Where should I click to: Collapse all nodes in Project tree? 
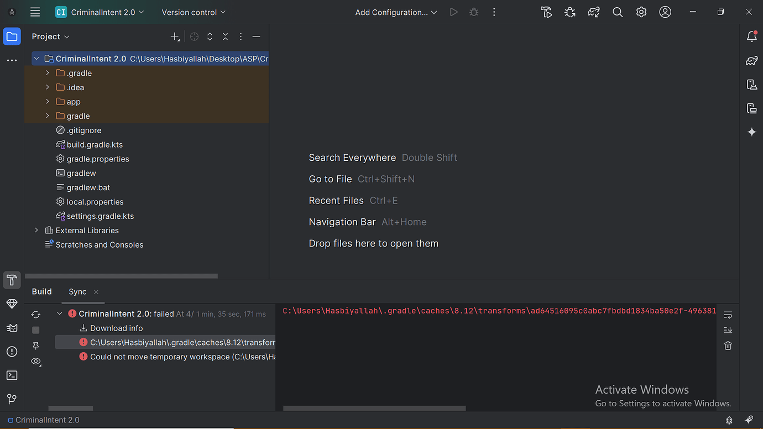tap(225, 36)
